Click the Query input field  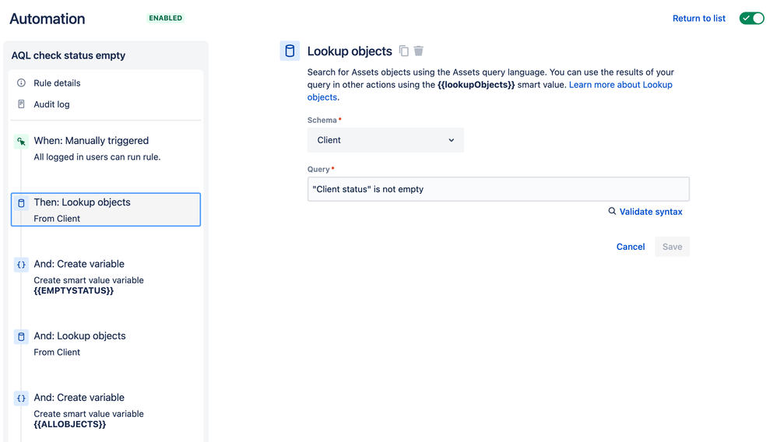tap(498, 189)
